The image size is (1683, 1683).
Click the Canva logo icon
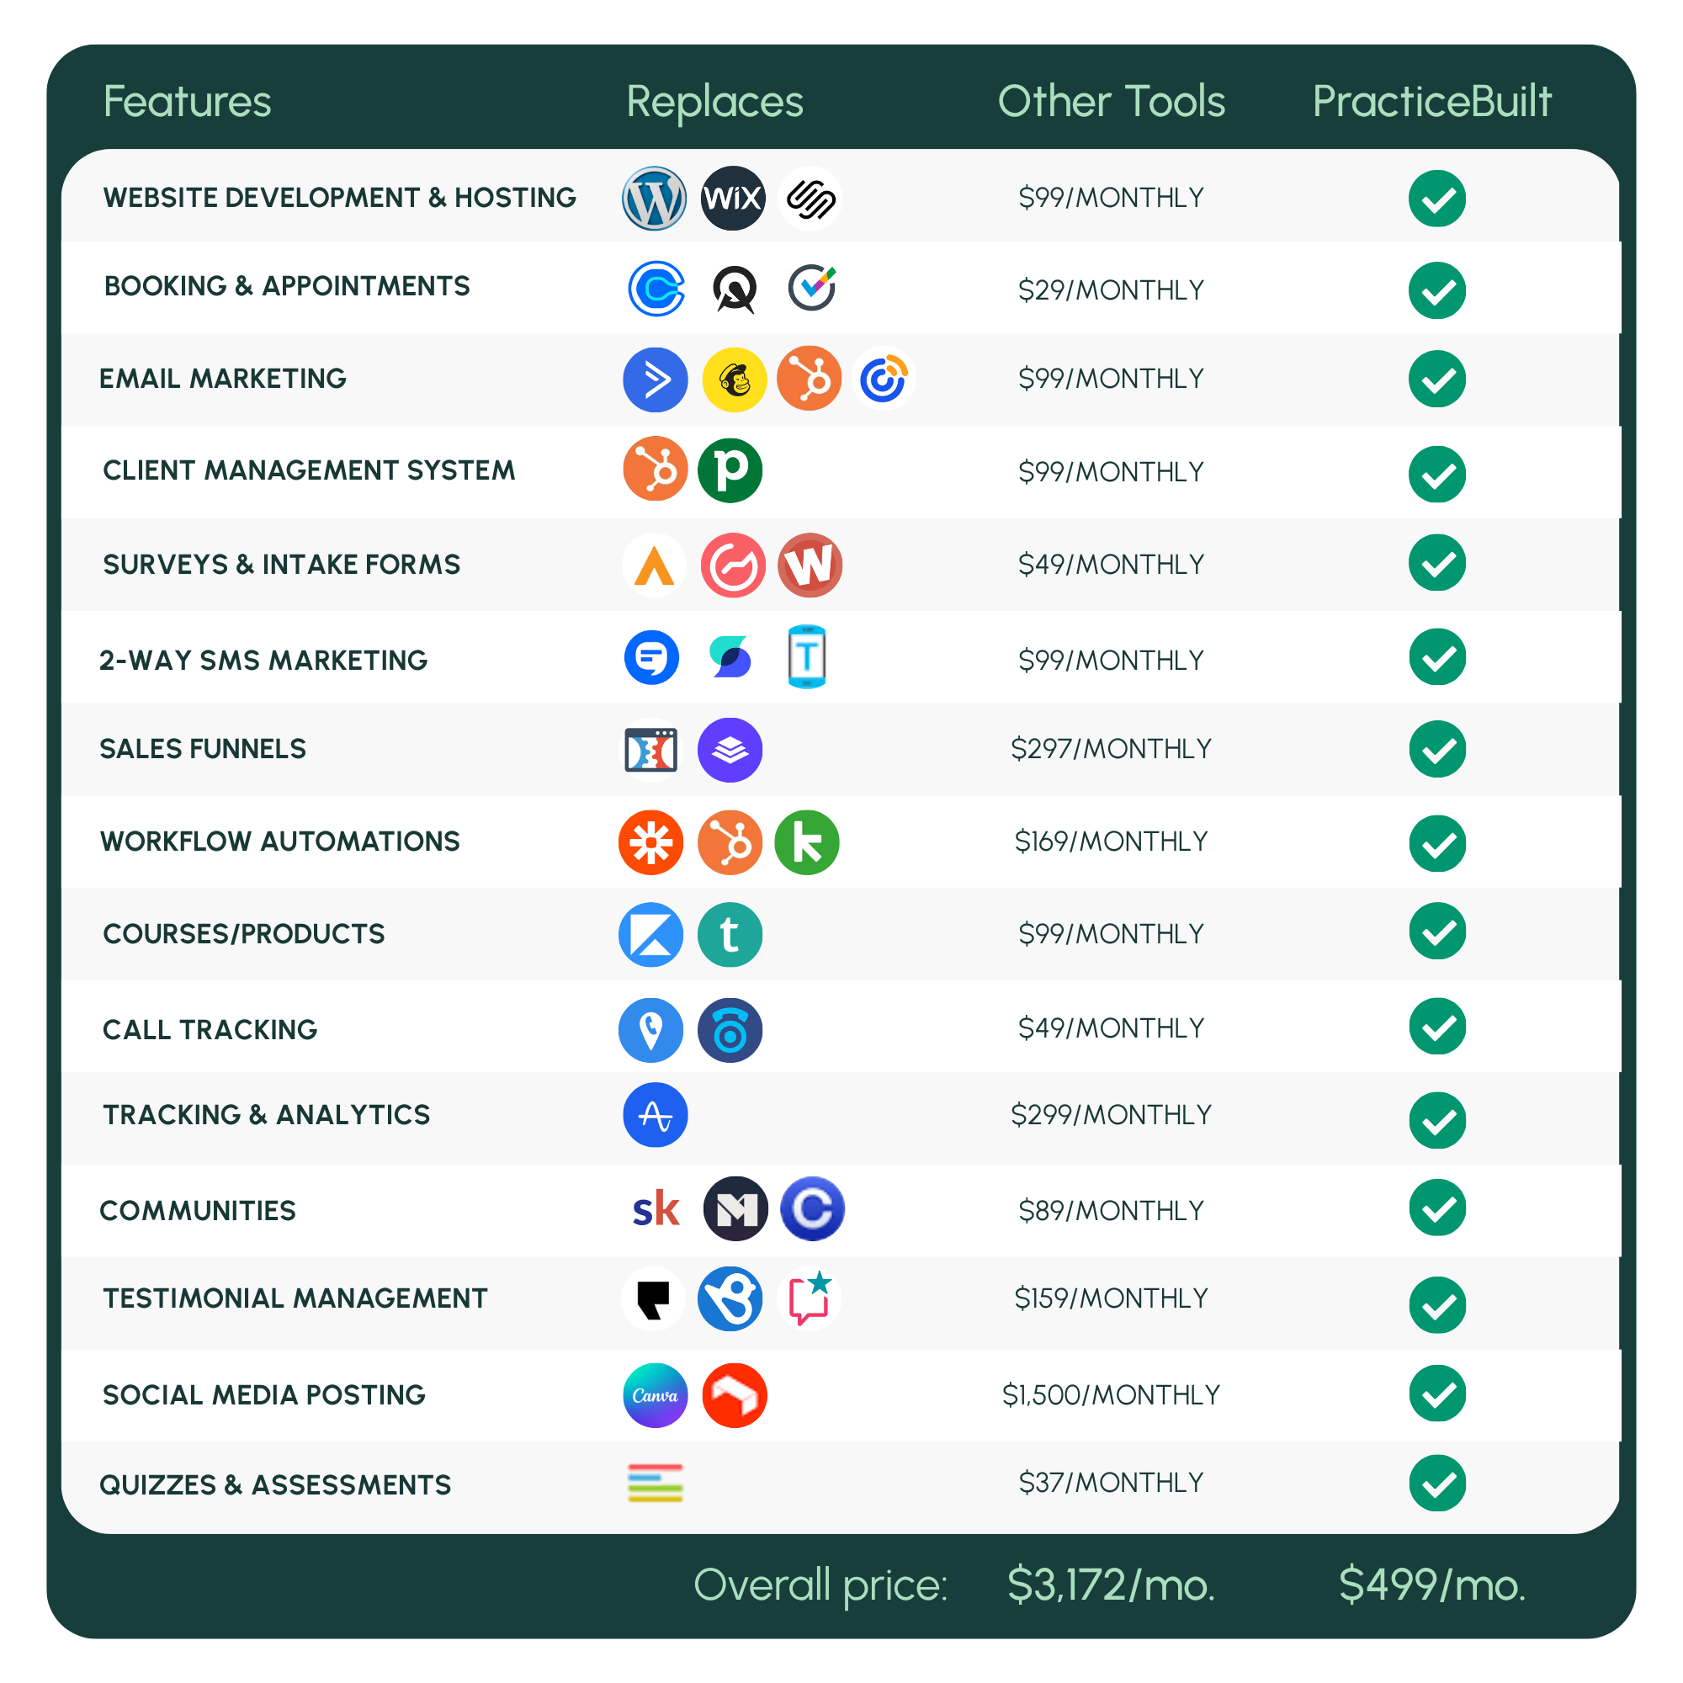click(x=655, y=1395)
